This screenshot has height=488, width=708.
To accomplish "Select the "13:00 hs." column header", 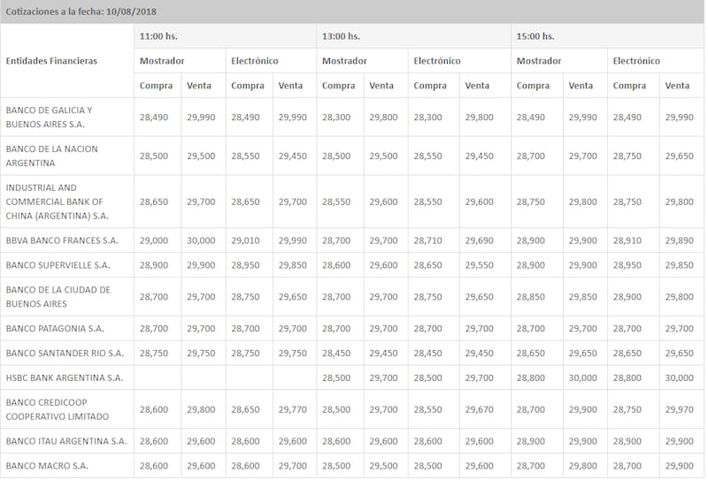I will pyautogui.click(x=342, y=36).
